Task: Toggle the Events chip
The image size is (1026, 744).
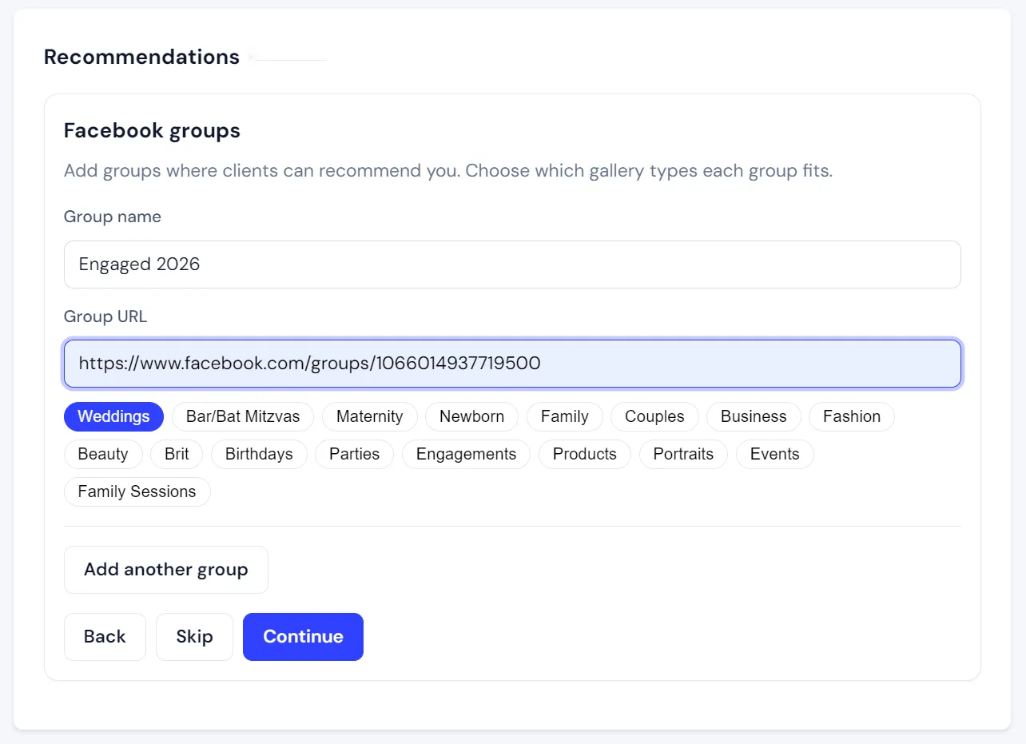Action: pos(774,454)
